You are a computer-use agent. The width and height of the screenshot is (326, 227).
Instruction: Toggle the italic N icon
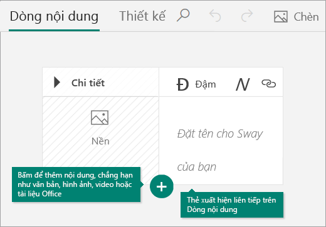coord(243,84)
